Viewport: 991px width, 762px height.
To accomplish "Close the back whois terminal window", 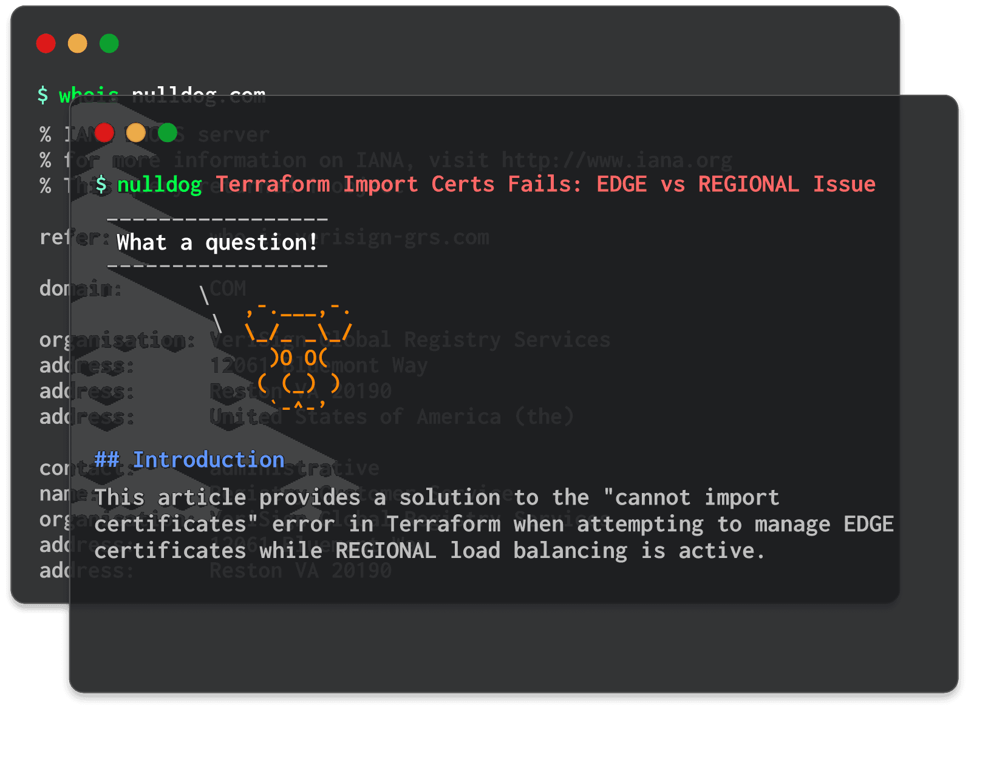I will (46, 44).
